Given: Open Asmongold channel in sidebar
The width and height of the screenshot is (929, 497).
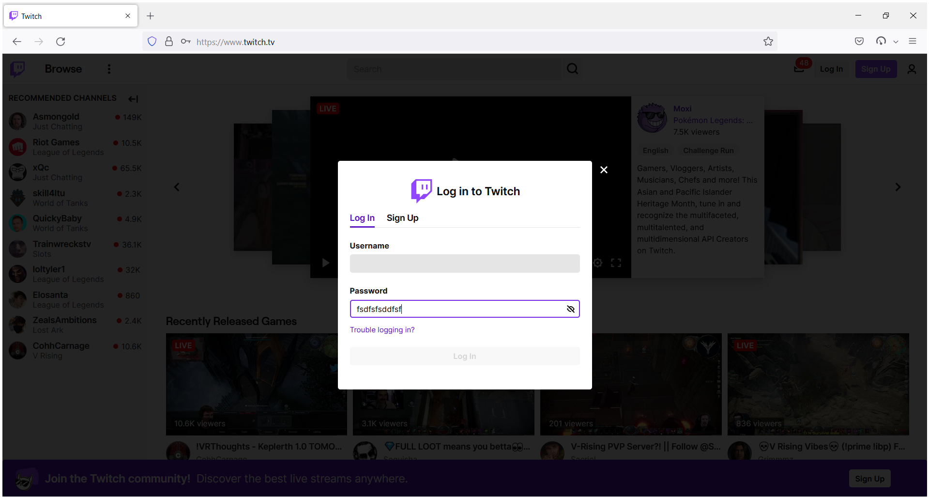Looking at the screenshot, I should (75, 122).
